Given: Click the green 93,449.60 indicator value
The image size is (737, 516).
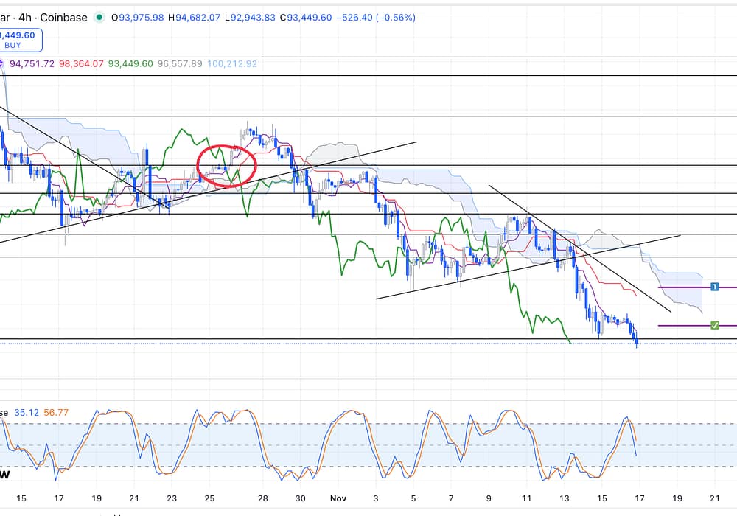Looking at the screenshot, I should point(130,64).
